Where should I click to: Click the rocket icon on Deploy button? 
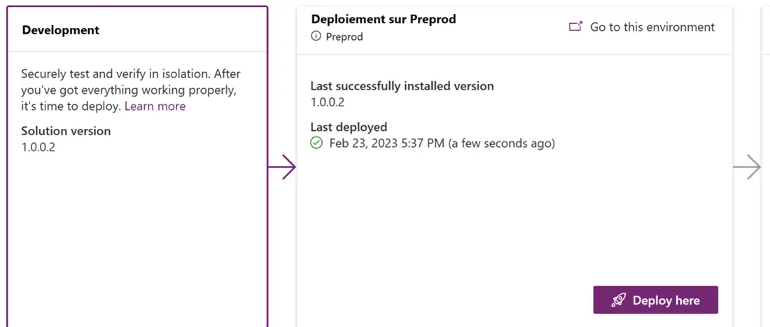[x=618, y=300]
